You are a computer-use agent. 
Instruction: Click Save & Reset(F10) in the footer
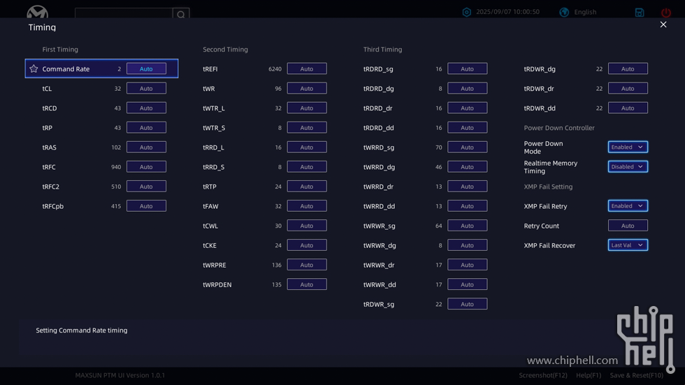coord(637,375)
